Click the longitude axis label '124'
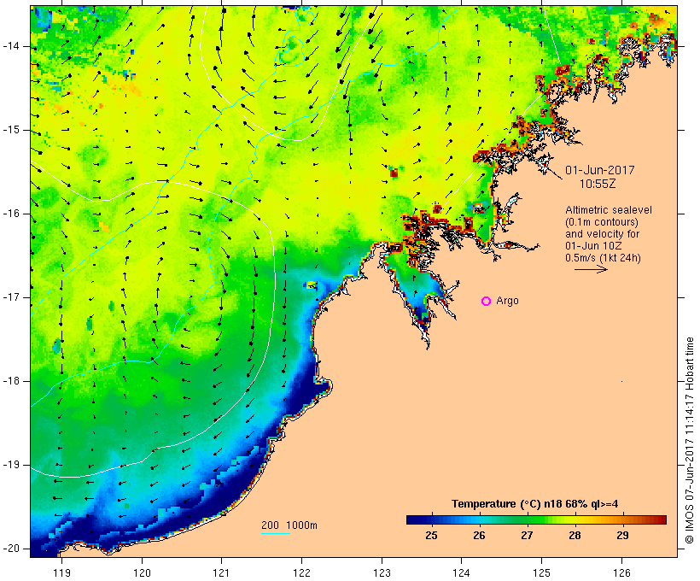The height and width of the screenshot is (581, 700). (x=462, y=572)
